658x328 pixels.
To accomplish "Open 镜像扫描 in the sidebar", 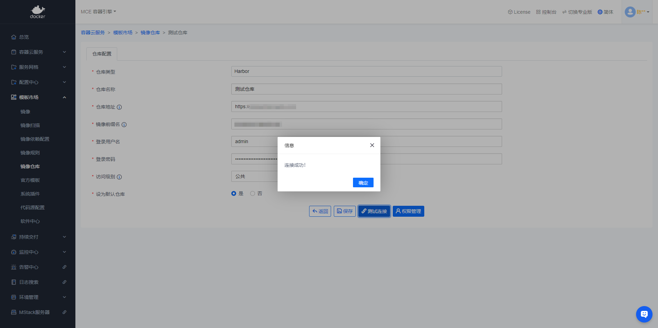I will click(x=30, y=125).
